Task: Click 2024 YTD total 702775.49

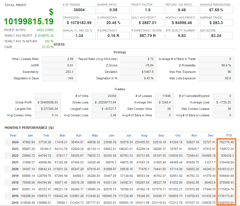Action: [227, 142]
